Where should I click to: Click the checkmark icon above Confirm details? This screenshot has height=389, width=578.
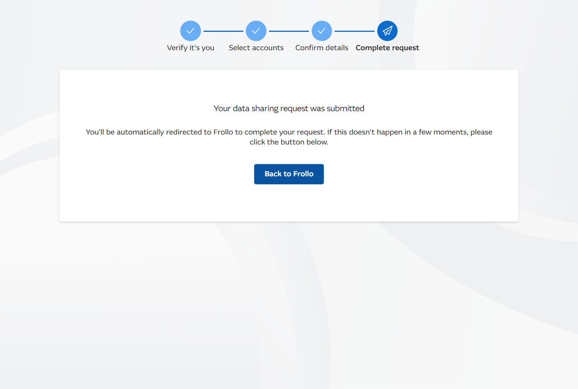[322, 31]
